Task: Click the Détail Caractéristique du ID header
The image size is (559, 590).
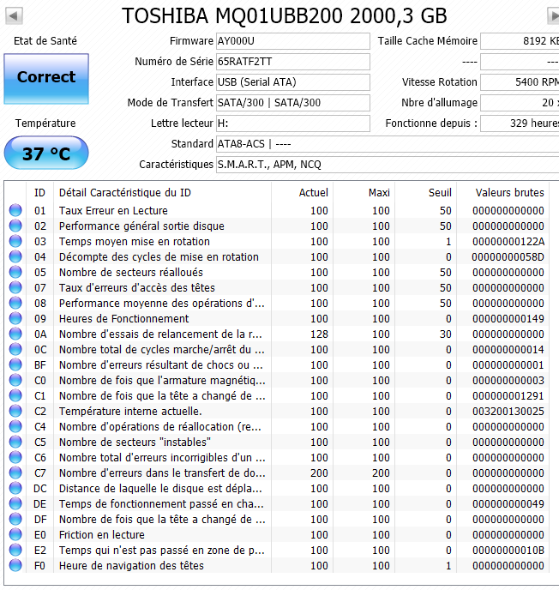Action: (x=124, y=192)
